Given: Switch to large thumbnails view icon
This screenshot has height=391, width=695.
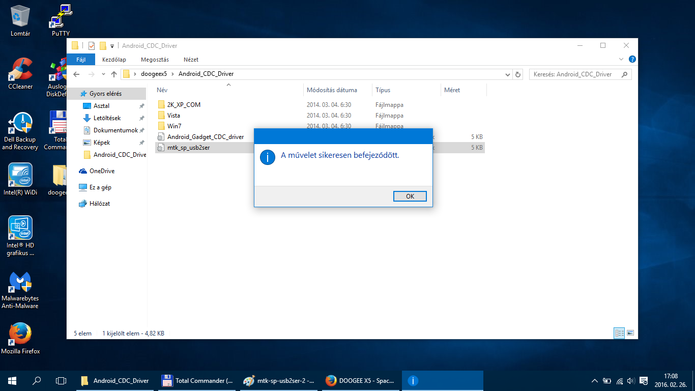Looking at the screenshot, I should 630,333.
